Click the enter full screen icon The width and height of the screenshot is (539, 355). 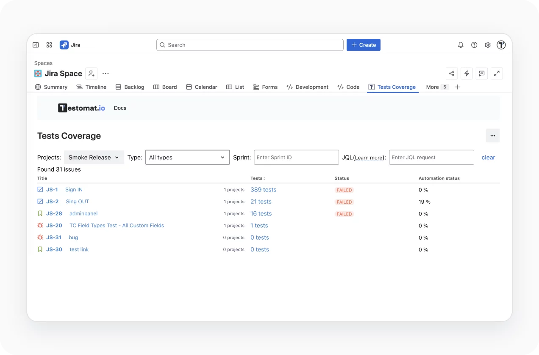497,74
